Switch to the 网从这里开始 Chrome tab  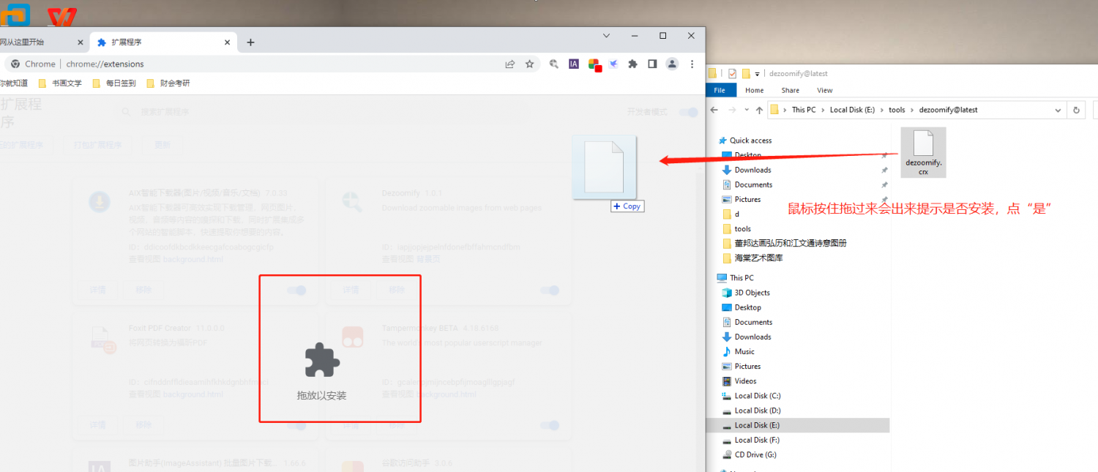44,42
